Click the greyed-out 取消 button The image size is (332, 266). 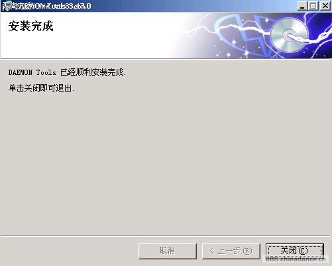[168, 251]
